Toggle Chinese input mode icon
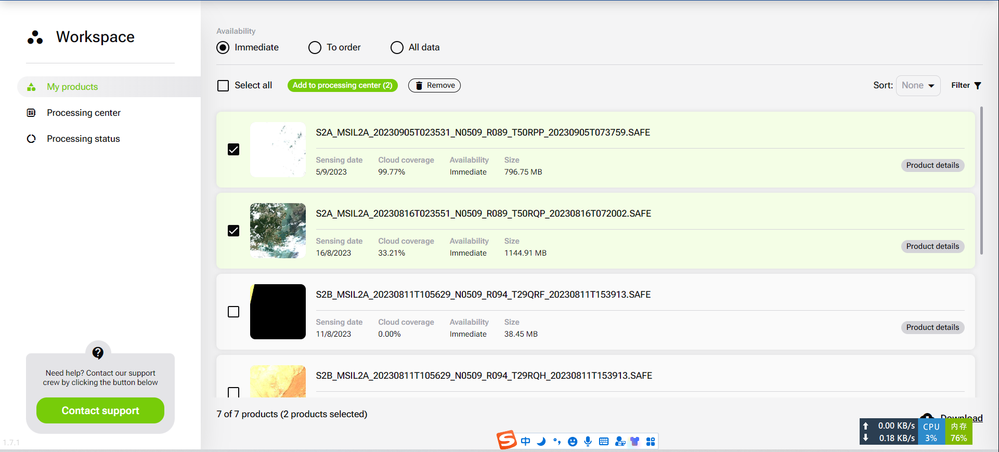999x452 pixels. click(526, 442)
